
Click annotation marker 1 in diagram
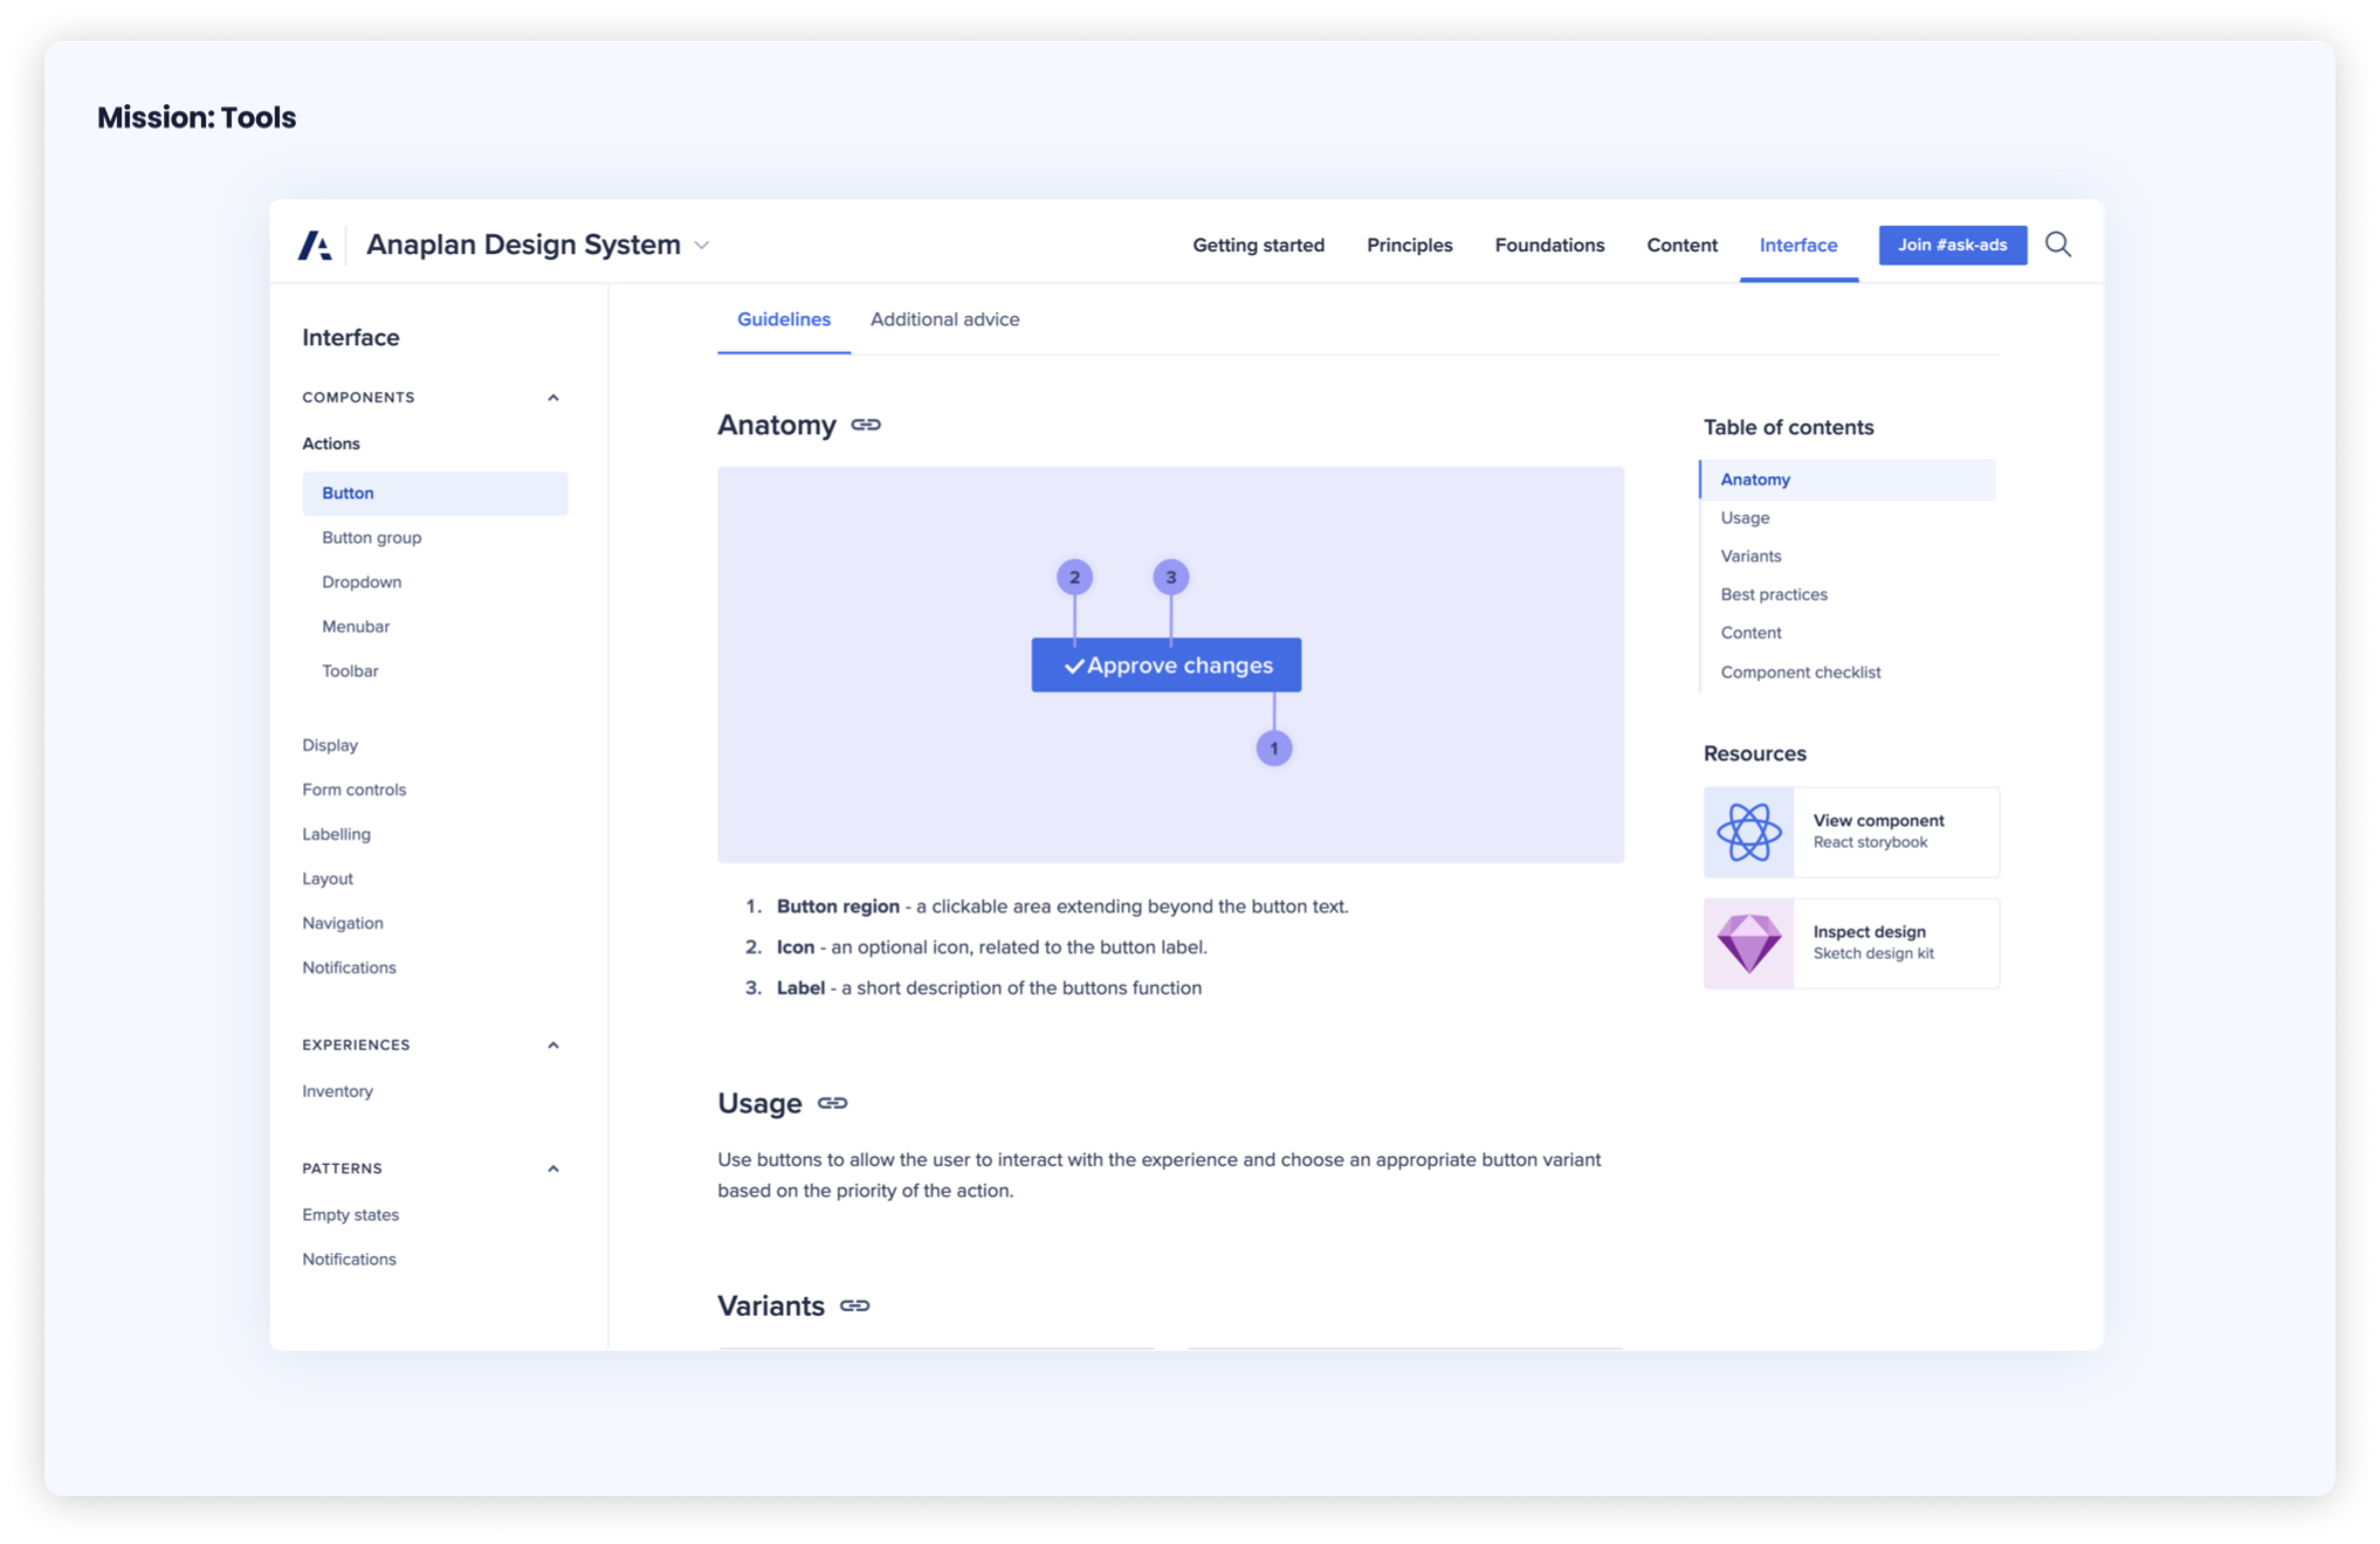(1274, 749)
